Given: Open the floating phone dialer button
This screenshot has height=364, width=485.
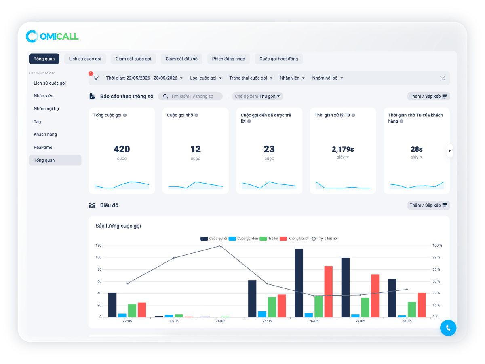Looking at the screenshot, I should (448, 328).
